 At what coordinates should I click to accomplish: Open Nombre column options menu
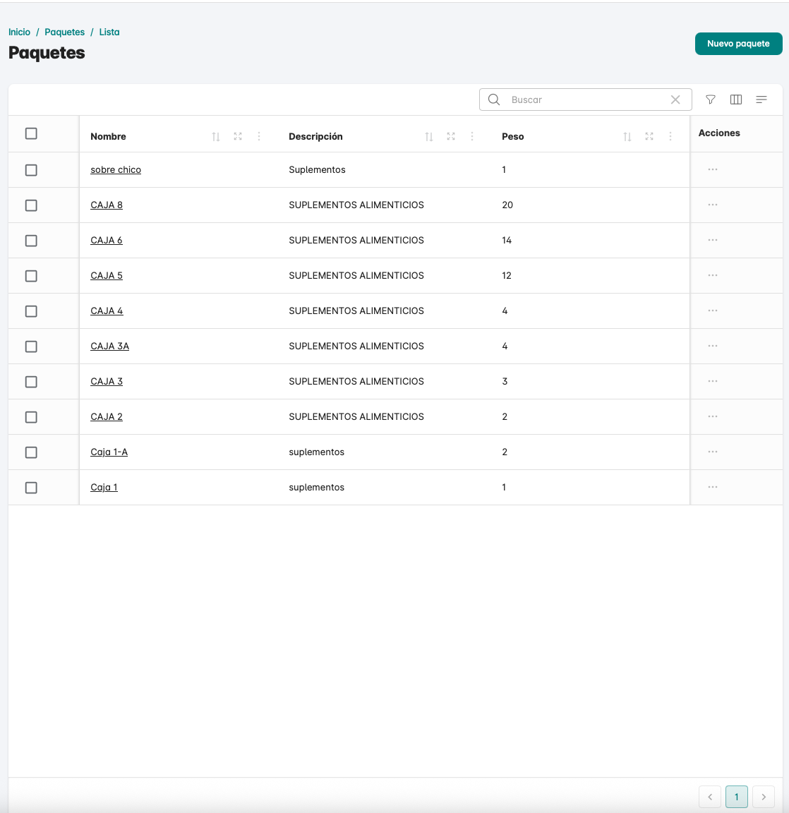(x=259, y=136)
